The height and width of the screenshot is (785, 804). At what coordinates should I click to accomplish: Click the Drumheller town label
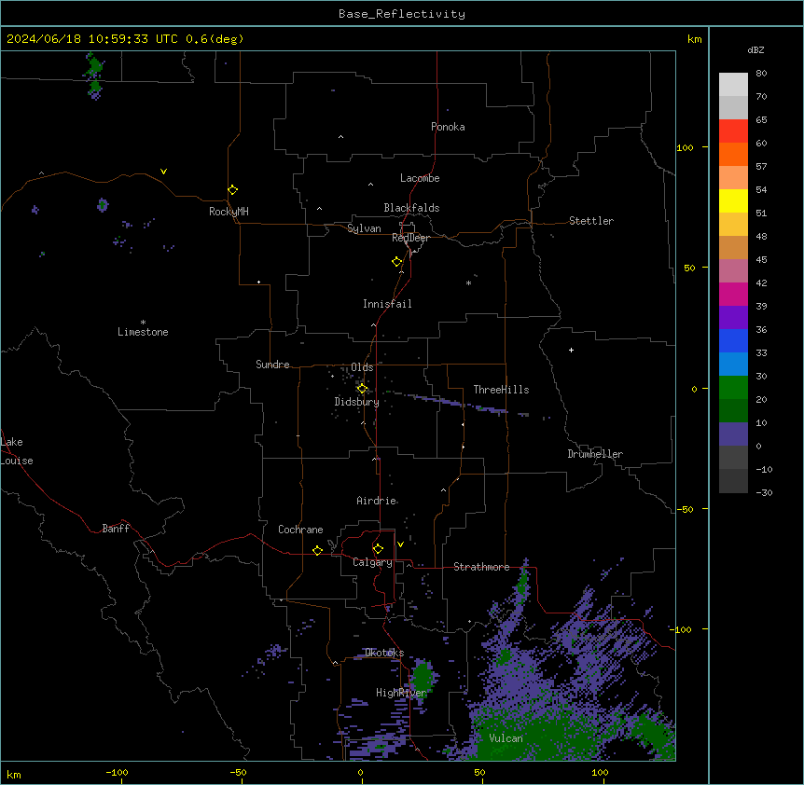[x=595, y=454]
